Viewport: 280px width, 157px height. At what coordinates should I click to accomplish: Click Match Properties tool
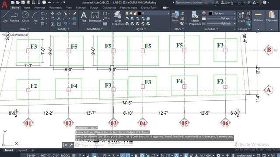[195, 18]
